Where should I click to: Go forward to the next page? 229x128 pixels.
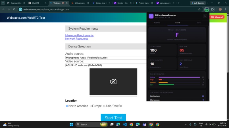[9, 9]
